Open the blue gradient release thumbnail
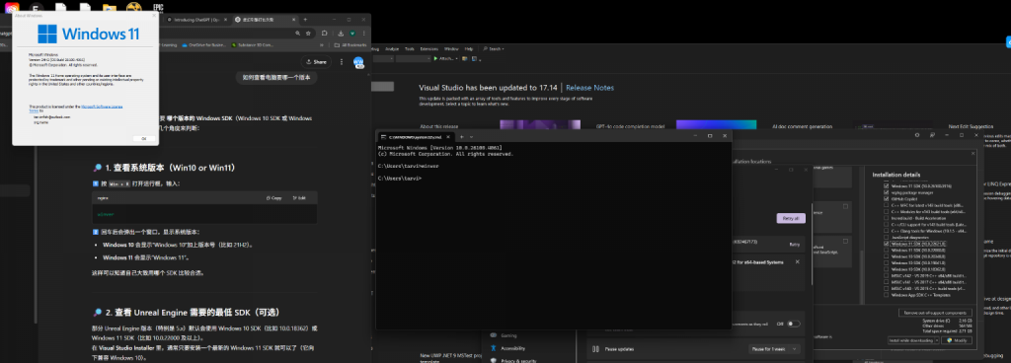Viewport: 1011px width, 363px height. click(x=716, y=126)
